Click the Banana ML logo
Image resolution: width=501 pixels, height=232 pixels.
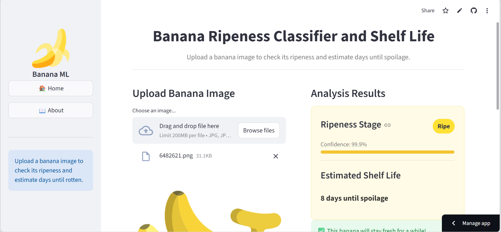(x=51, y=48)
